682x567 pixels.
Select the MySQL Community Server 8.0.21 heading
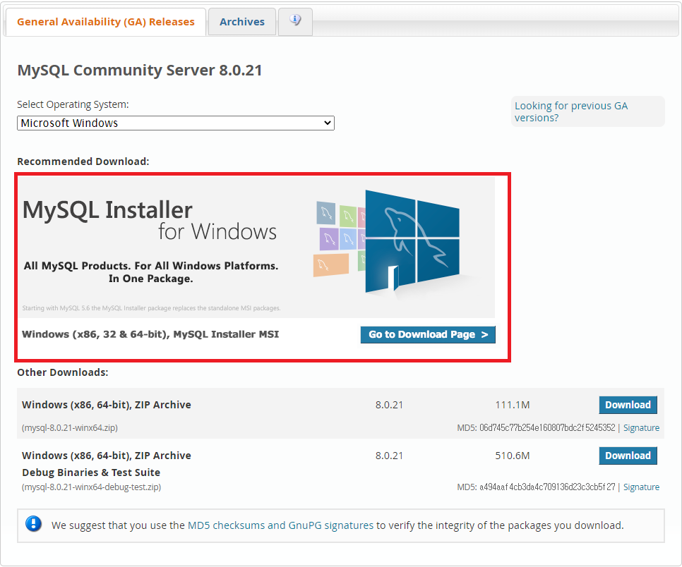(x=140, y=71)
